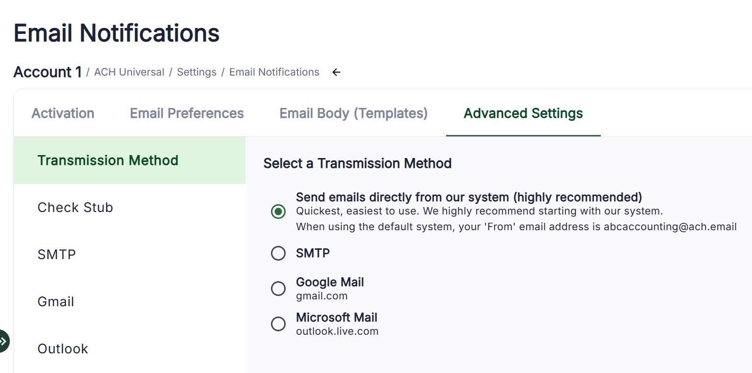
Task: Click the Advanced Settings tab
Action: pyautogui.click(x=523, y=113)
